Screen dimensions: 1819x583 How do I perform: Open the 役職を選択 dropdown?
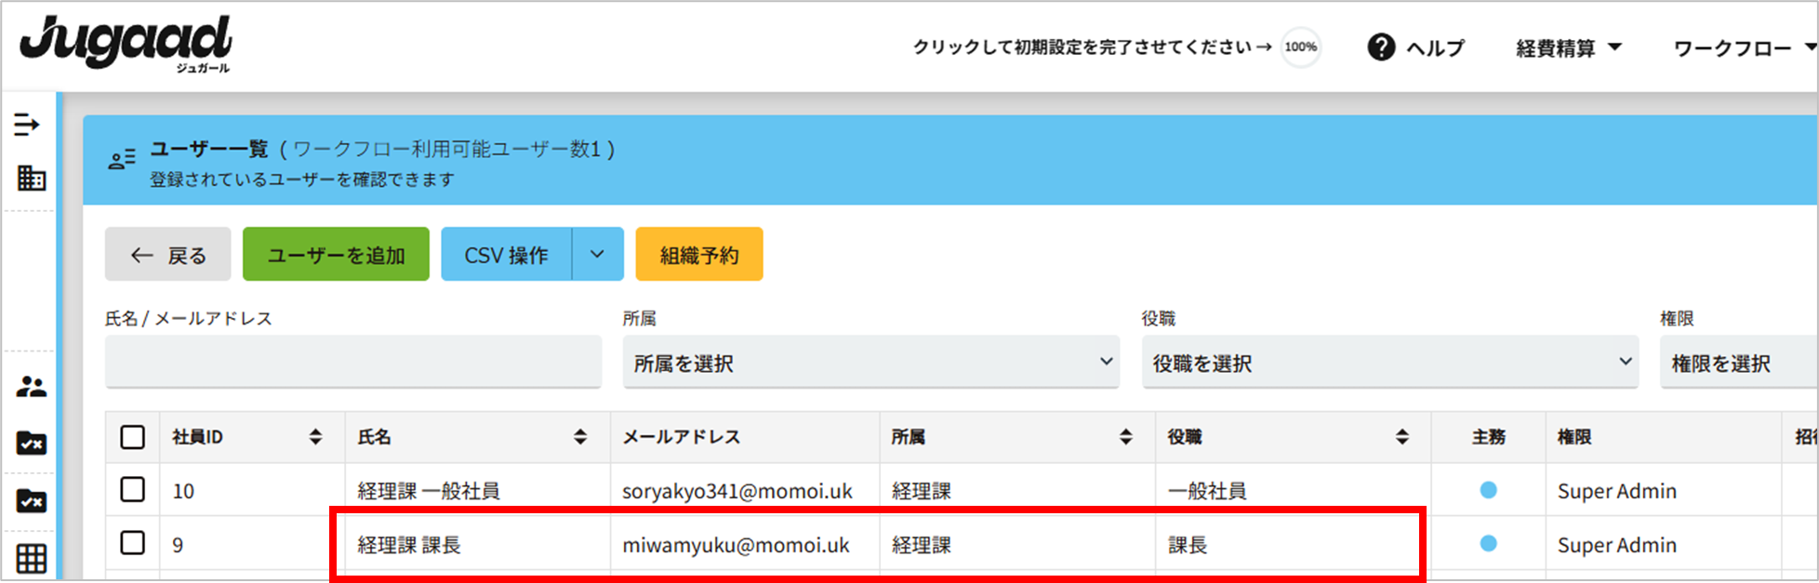coord(1389,363)
